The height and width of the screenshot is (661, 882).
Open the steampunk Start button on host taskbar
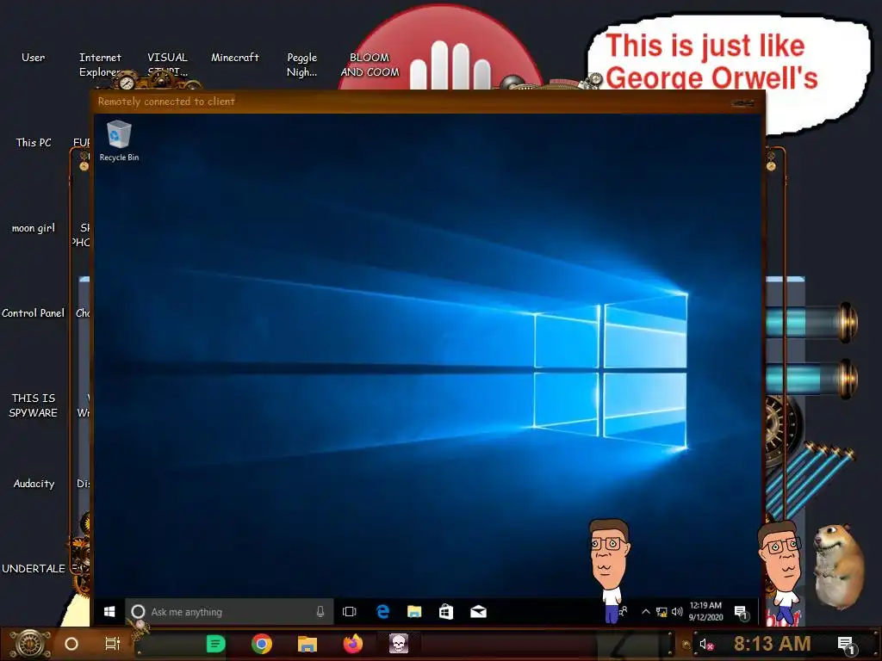pyautogui.click(x=30, y=644)
